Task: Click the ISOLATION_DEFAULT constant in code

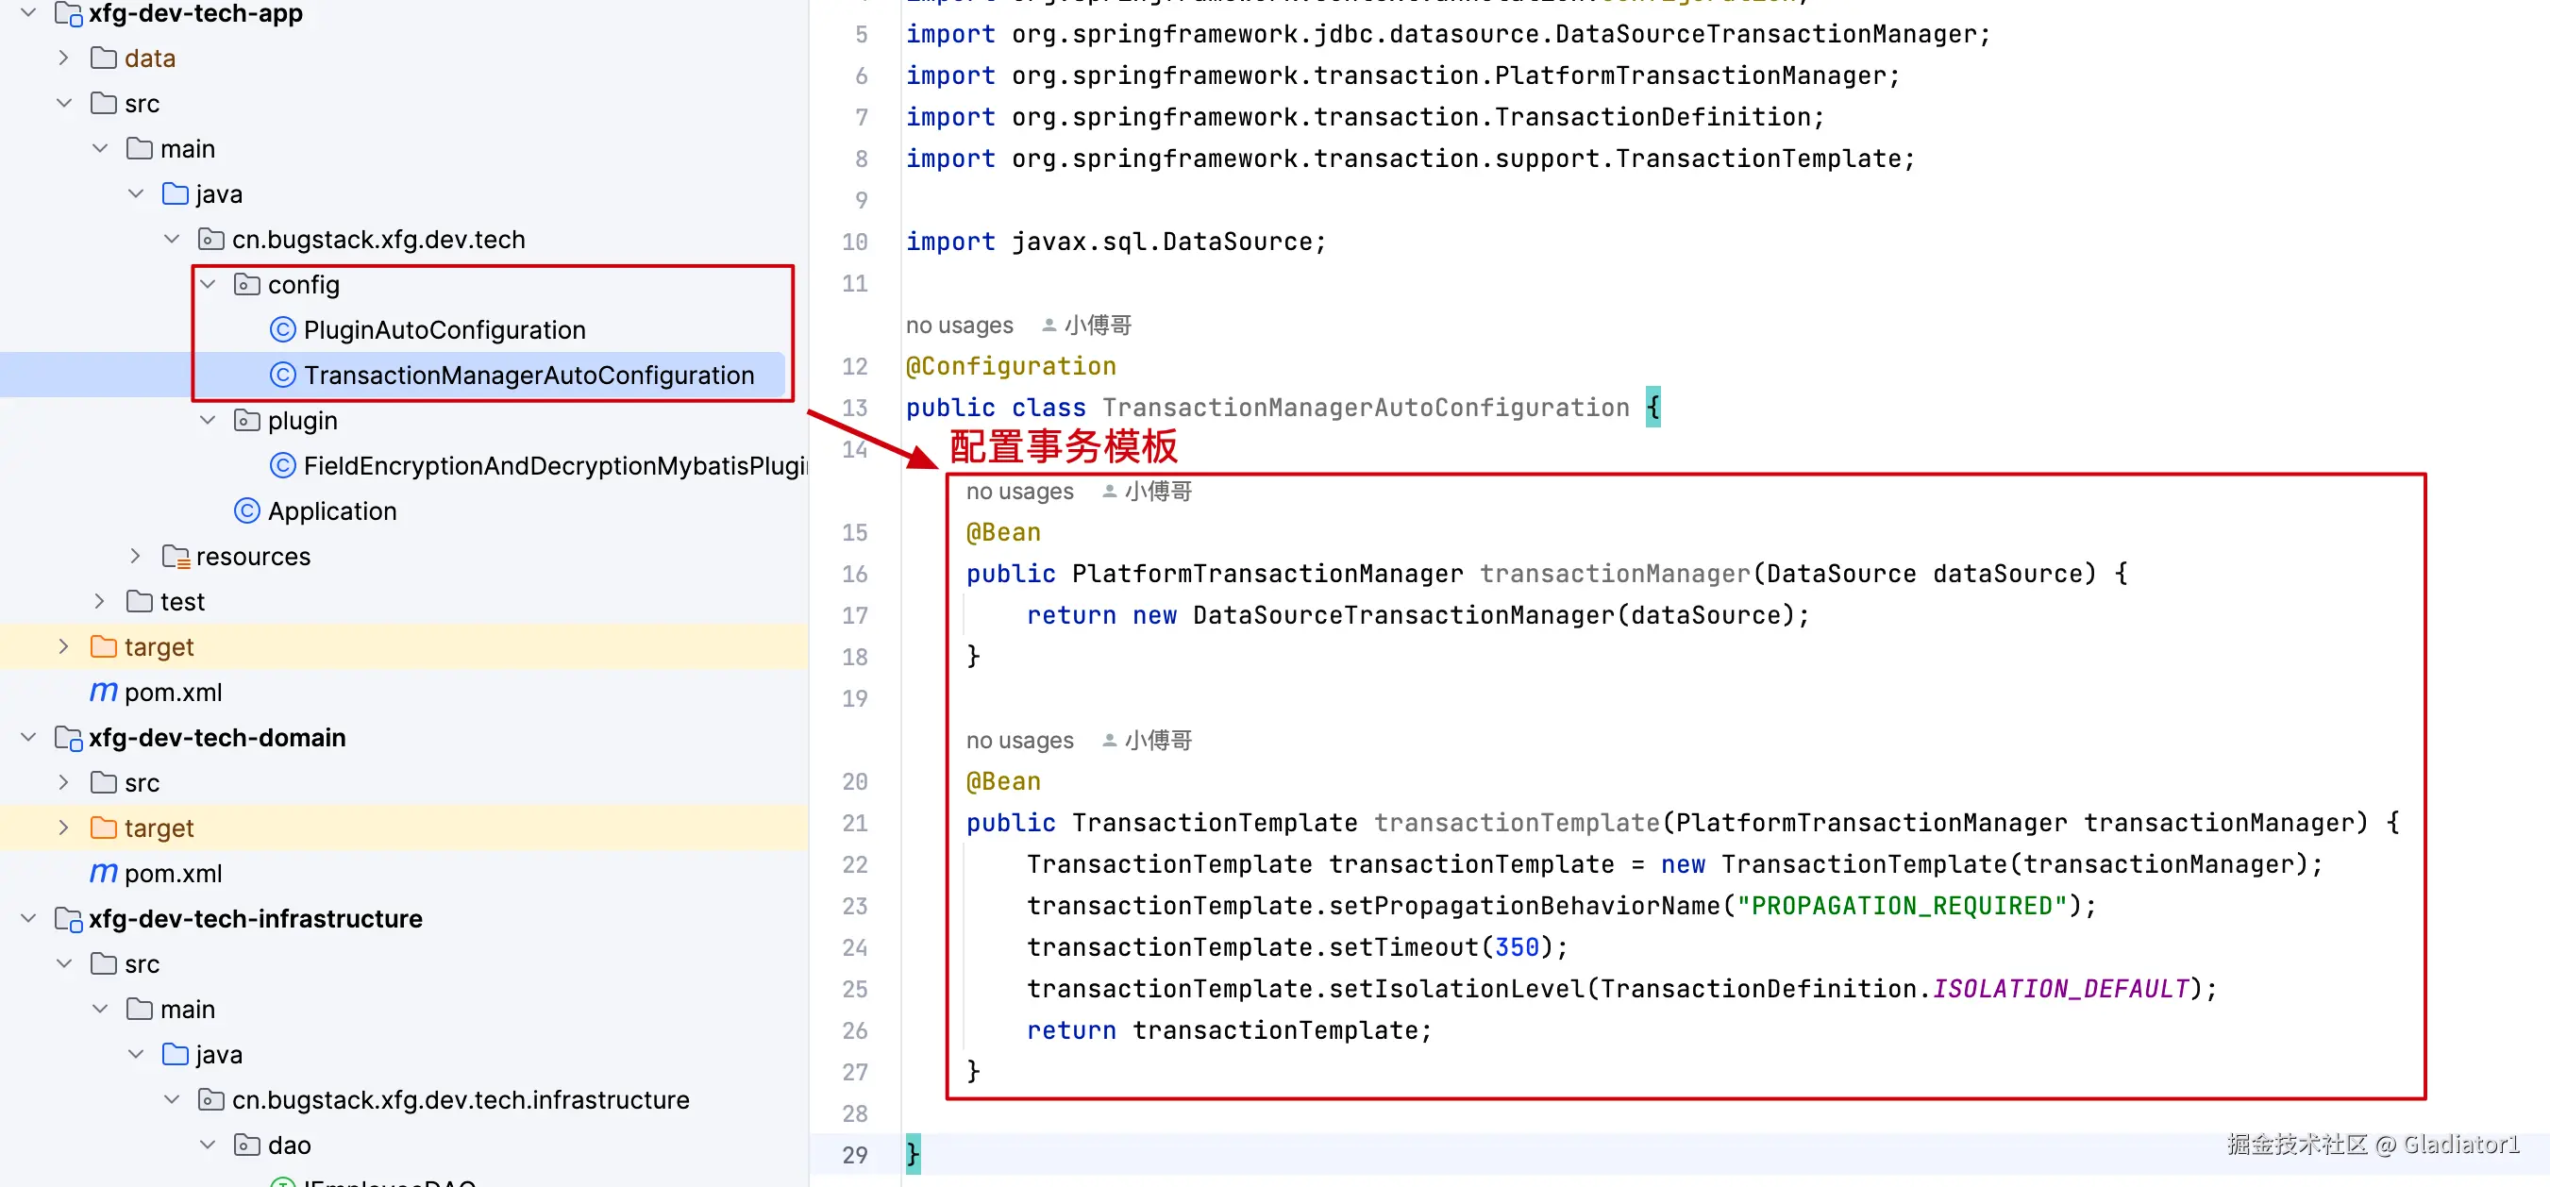Action: point(2060,988)
